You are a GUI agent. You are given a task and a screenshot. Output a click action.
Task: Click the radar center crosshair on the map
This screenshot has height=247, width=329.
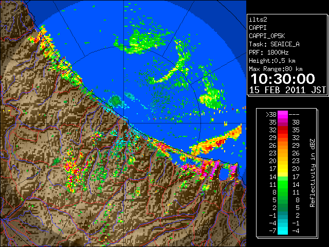pyautogui.click(x=123, y=123)
